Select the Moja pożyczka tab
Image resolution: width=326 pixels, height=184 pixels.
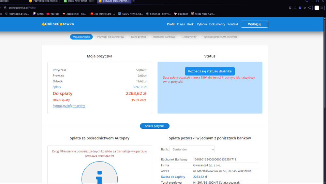point(81,37)
